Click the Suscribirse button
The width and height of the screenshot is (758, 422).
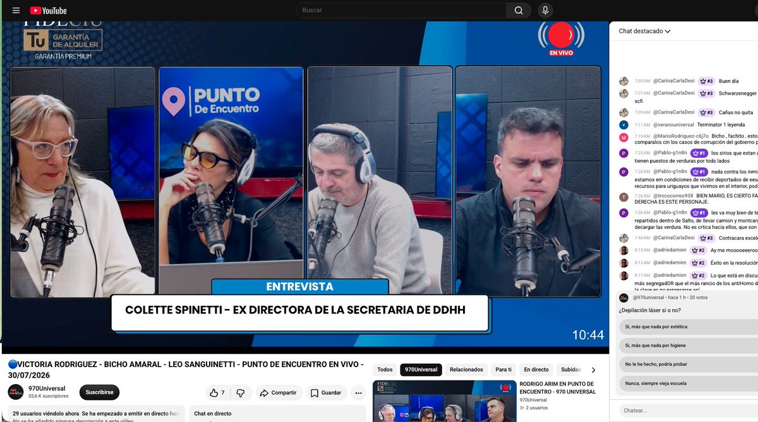99,392
